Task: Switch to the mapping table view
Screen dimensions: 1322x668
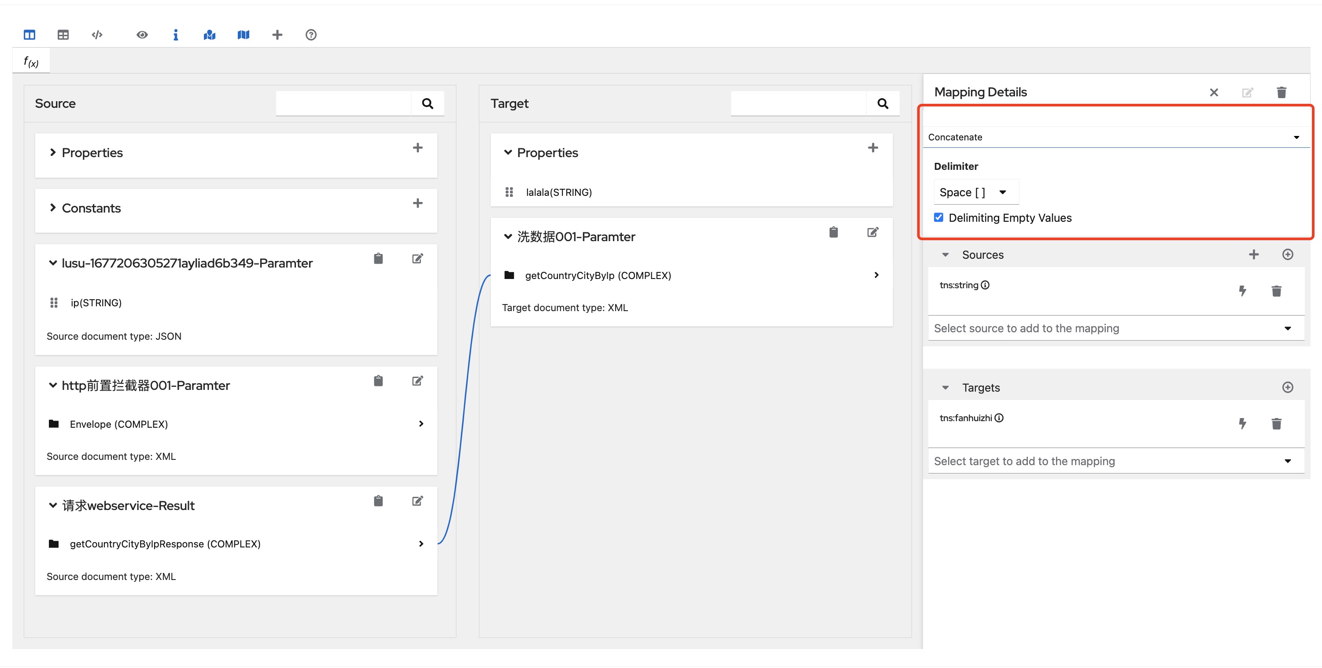Action: 63,35
